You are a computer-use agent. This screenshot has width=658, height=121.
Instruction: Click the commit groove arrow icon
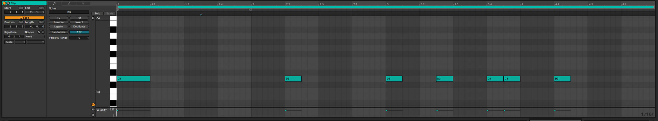coord(43,32)
